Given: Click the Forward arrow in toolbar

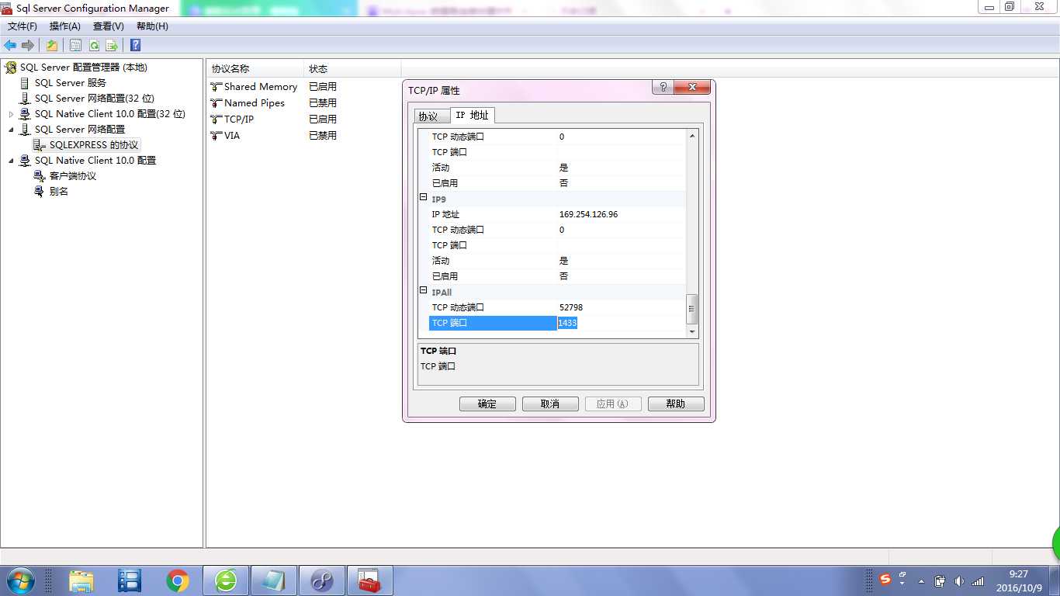Looking at the screenshot, I should (x=28, y=45).
